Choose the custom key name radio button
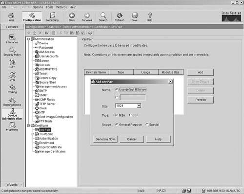 pyautogui.click(x=117, y=97)
